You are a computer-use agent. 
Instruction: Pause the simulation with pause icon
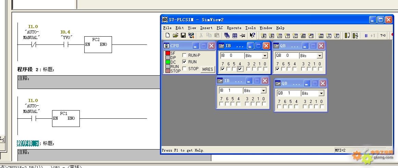click(366, 36)
